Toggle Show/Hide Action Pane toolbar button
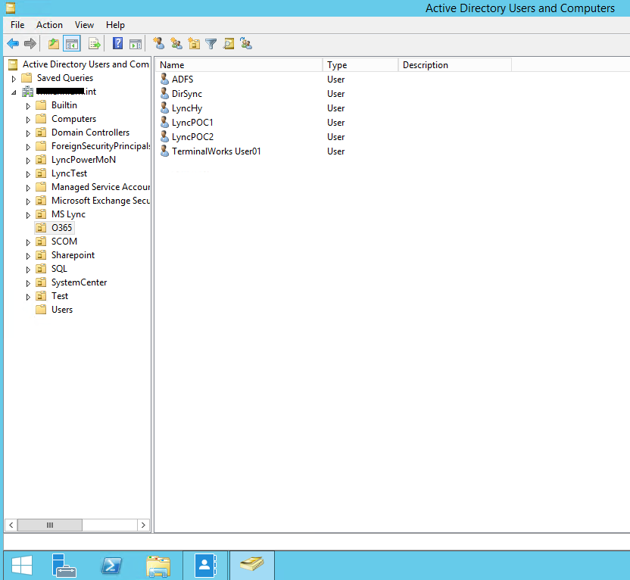630x580 pixels. pyautogui.click(x=136, y=43)
